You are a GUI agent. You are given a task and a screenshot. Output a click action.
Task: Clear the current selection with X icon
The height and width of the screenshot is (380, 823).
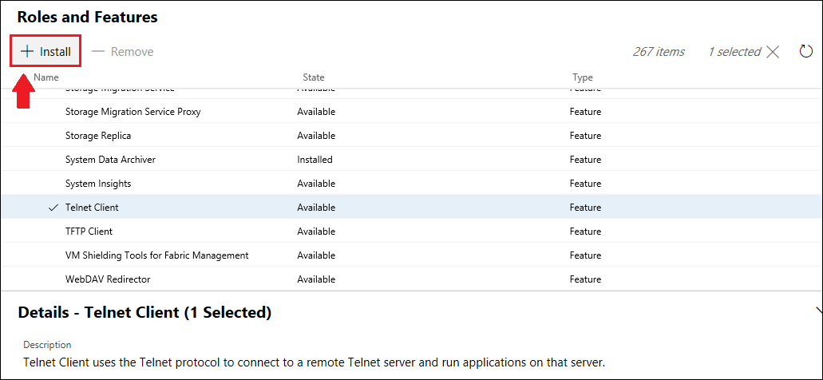[773, 52]
